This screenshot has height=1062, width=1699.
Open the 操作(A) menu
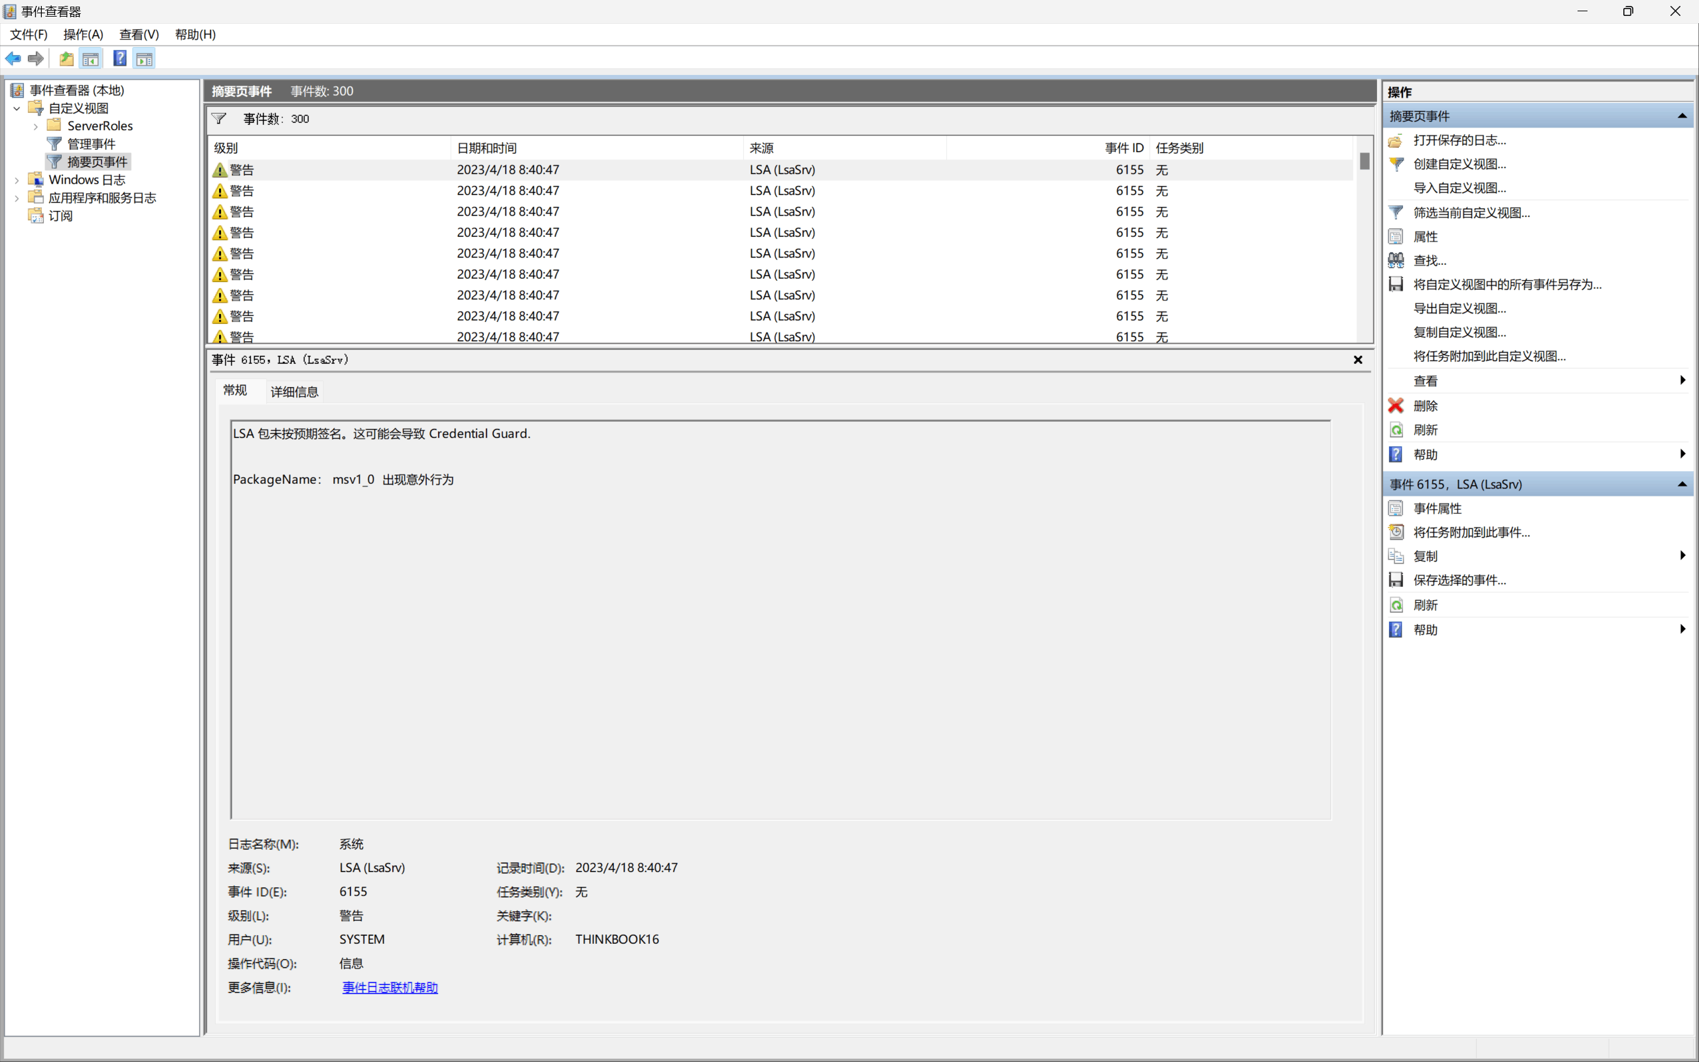83,35
